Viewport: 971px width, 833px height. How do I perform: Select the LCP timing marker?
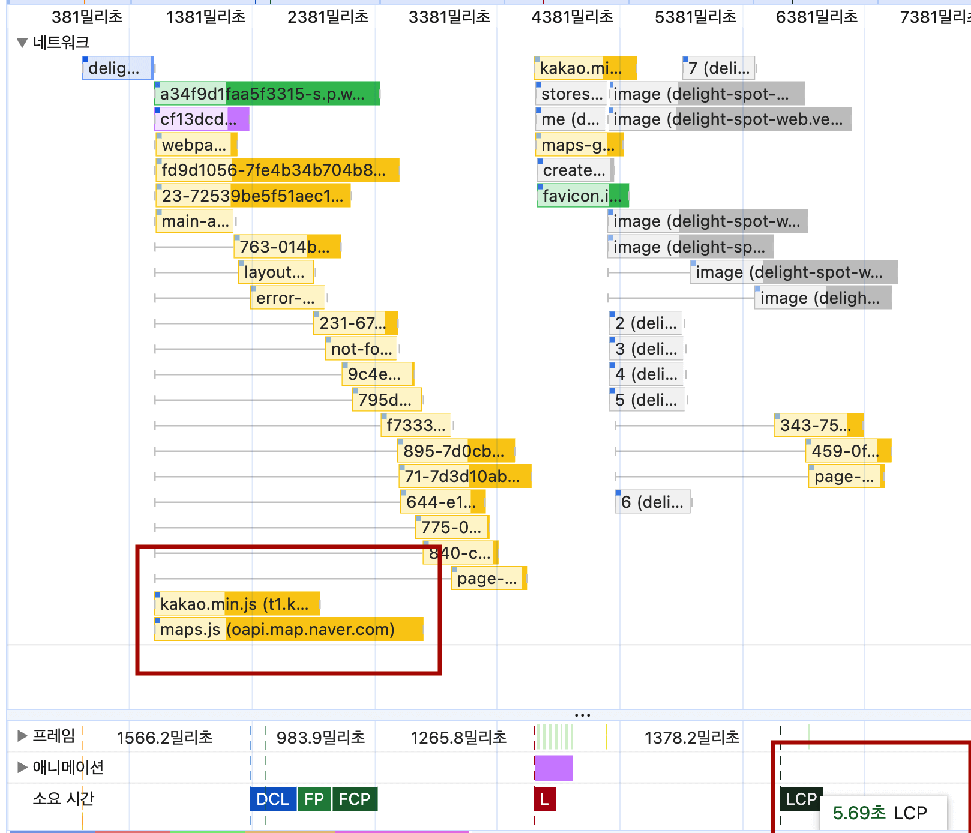point(801,799)
